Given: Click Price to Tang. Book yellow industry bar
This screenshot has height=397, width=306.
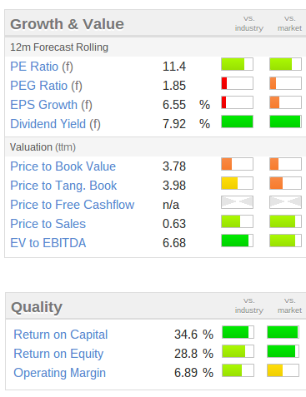Looking at the screenshot, I should coord(237,183).
